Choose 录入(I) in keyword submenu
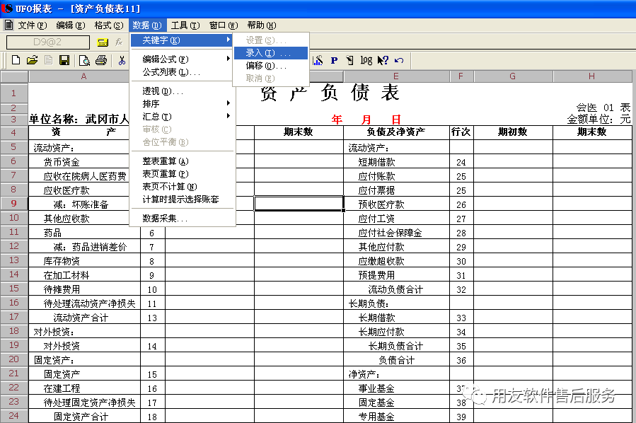Image resolution: width=636 pixels, height=423 pixels. (x=270, y=53)
